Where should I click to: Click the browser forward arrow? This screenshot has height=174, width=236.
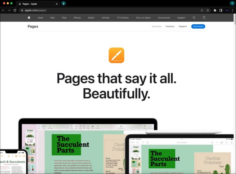point(9,10)
